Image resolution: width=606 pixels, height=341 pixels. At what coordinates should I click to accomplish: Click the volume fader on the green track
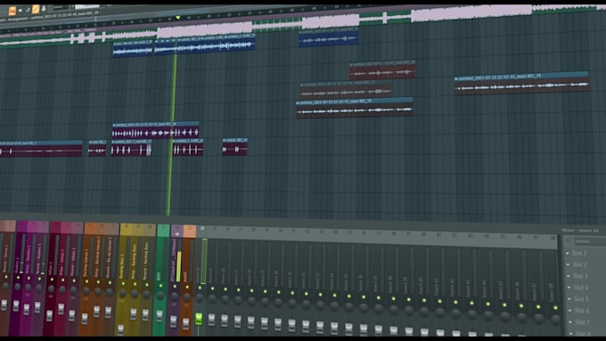[x=160, y=316]
